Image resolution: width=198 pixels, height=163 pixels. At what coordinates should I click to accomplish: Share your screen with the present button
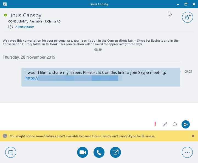pos(115,152)
